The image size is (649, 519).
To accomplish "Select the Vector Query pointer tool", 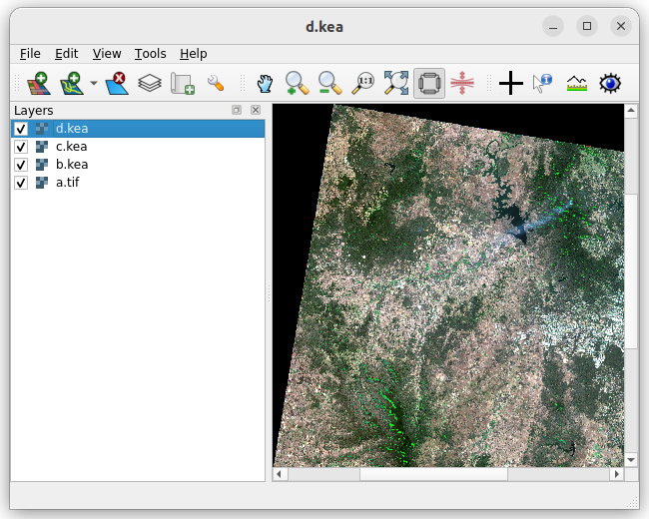I will click(543, 83).
